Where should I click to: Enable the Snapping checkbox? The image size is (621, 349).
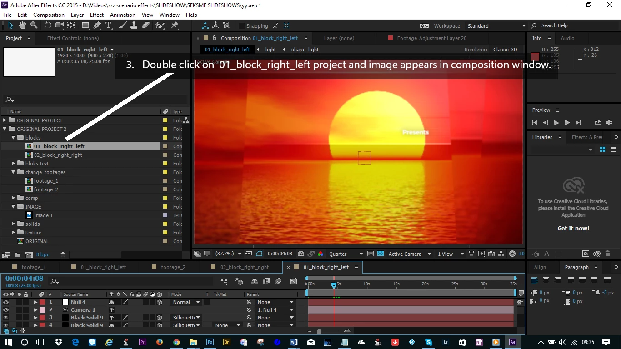pyautogui.click(x=242, y=26)
